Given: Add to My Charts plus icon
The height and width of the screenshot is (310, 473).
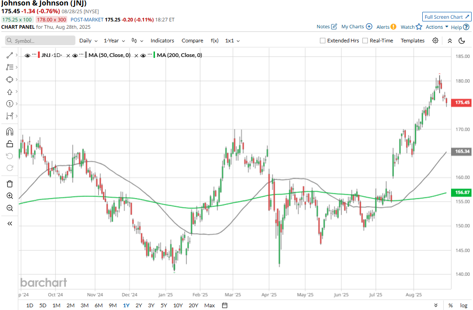Looking at the screenshot, I should [369, 26].
